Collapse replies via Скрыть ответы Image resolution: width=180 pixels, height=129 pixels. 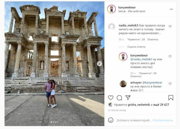point(136,47)
